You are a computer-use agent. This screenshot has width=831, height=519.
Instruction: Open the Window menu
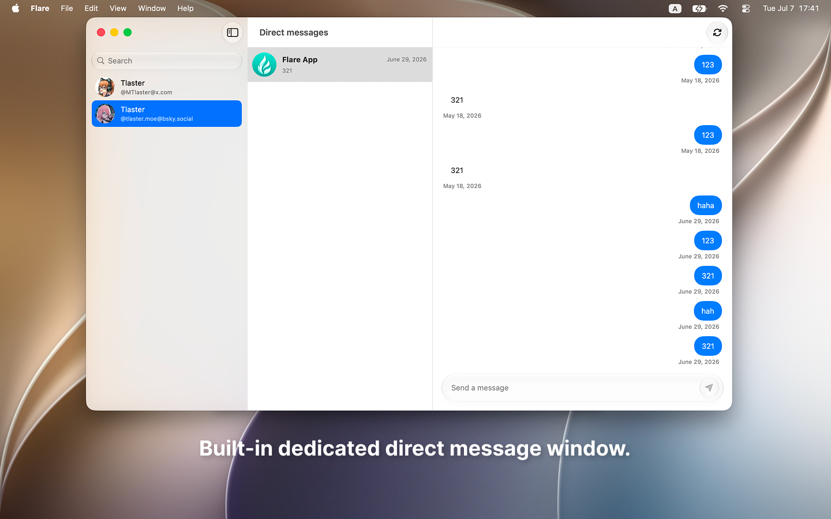click(x=152, y=8)
